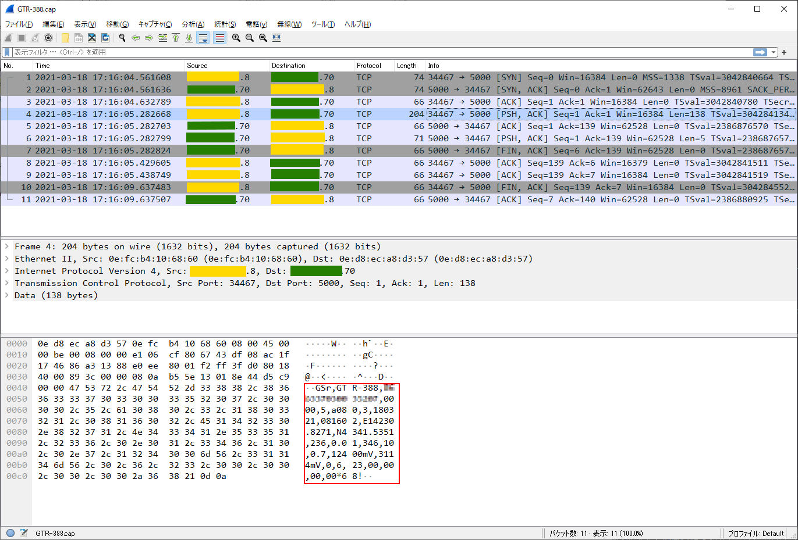Open the 表示(V) menu
Viewport: 798px width, 540px height.
85,24
